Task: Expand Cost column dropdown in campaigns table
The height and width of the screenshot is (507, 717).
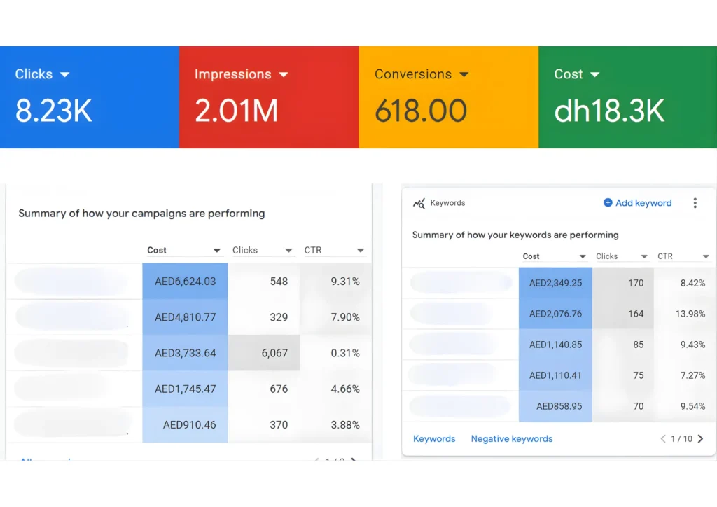Action: pos(217,251)
